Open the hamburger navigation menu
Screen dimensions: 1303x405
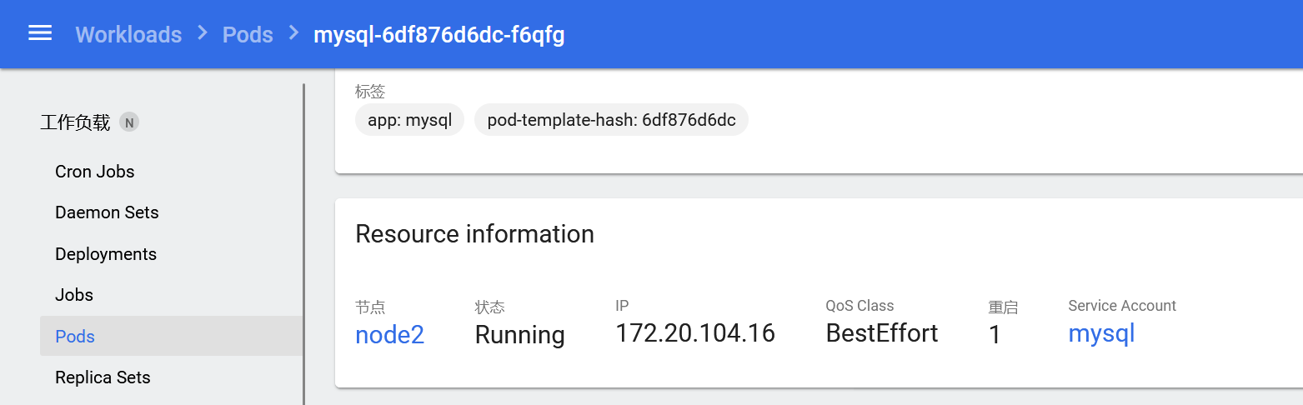(x=40, y=33)
